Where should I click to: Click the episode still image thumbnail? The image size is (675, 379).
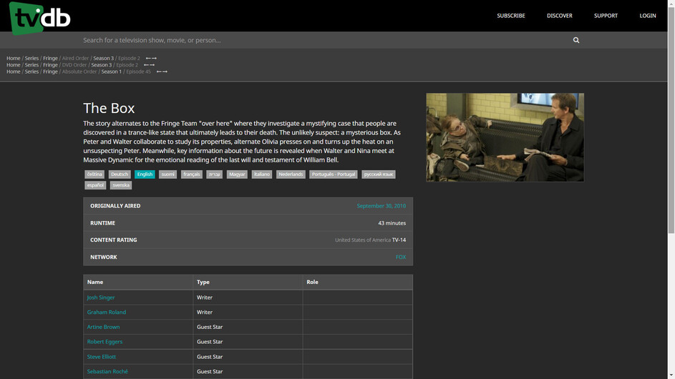[x=505, y=137]
